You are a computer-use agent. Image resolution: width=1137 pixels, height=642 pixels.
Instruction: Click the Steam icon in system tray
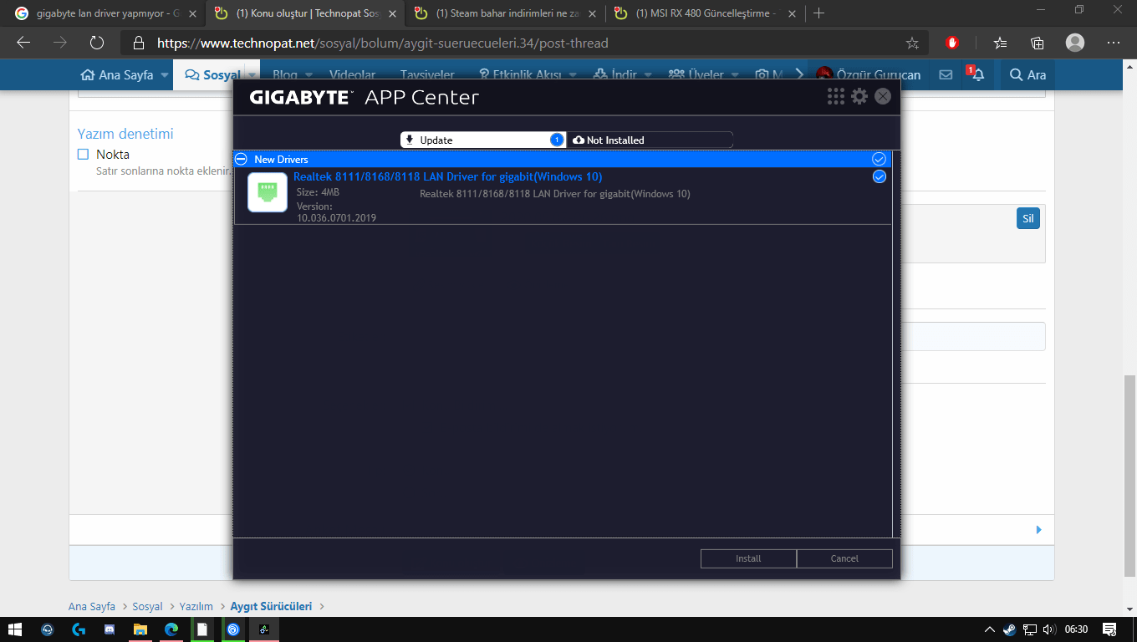click(1010, 629)
